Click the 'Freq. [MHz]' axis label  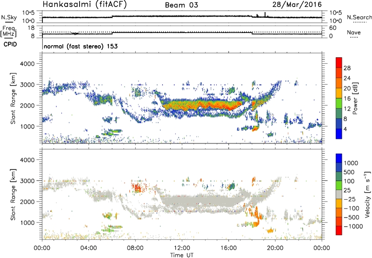point(8,31)
